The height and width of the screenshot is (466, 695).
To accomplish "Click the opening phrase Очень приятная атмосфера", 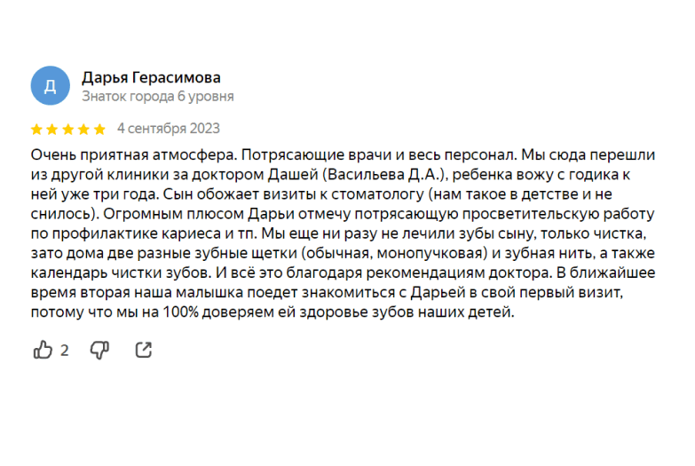I will click(x=134, y=155).
